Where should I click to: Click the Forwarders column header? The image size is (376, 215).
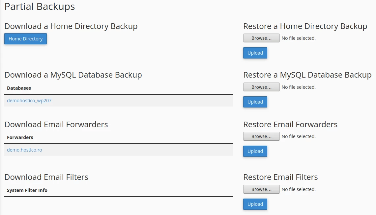point(20,137)
